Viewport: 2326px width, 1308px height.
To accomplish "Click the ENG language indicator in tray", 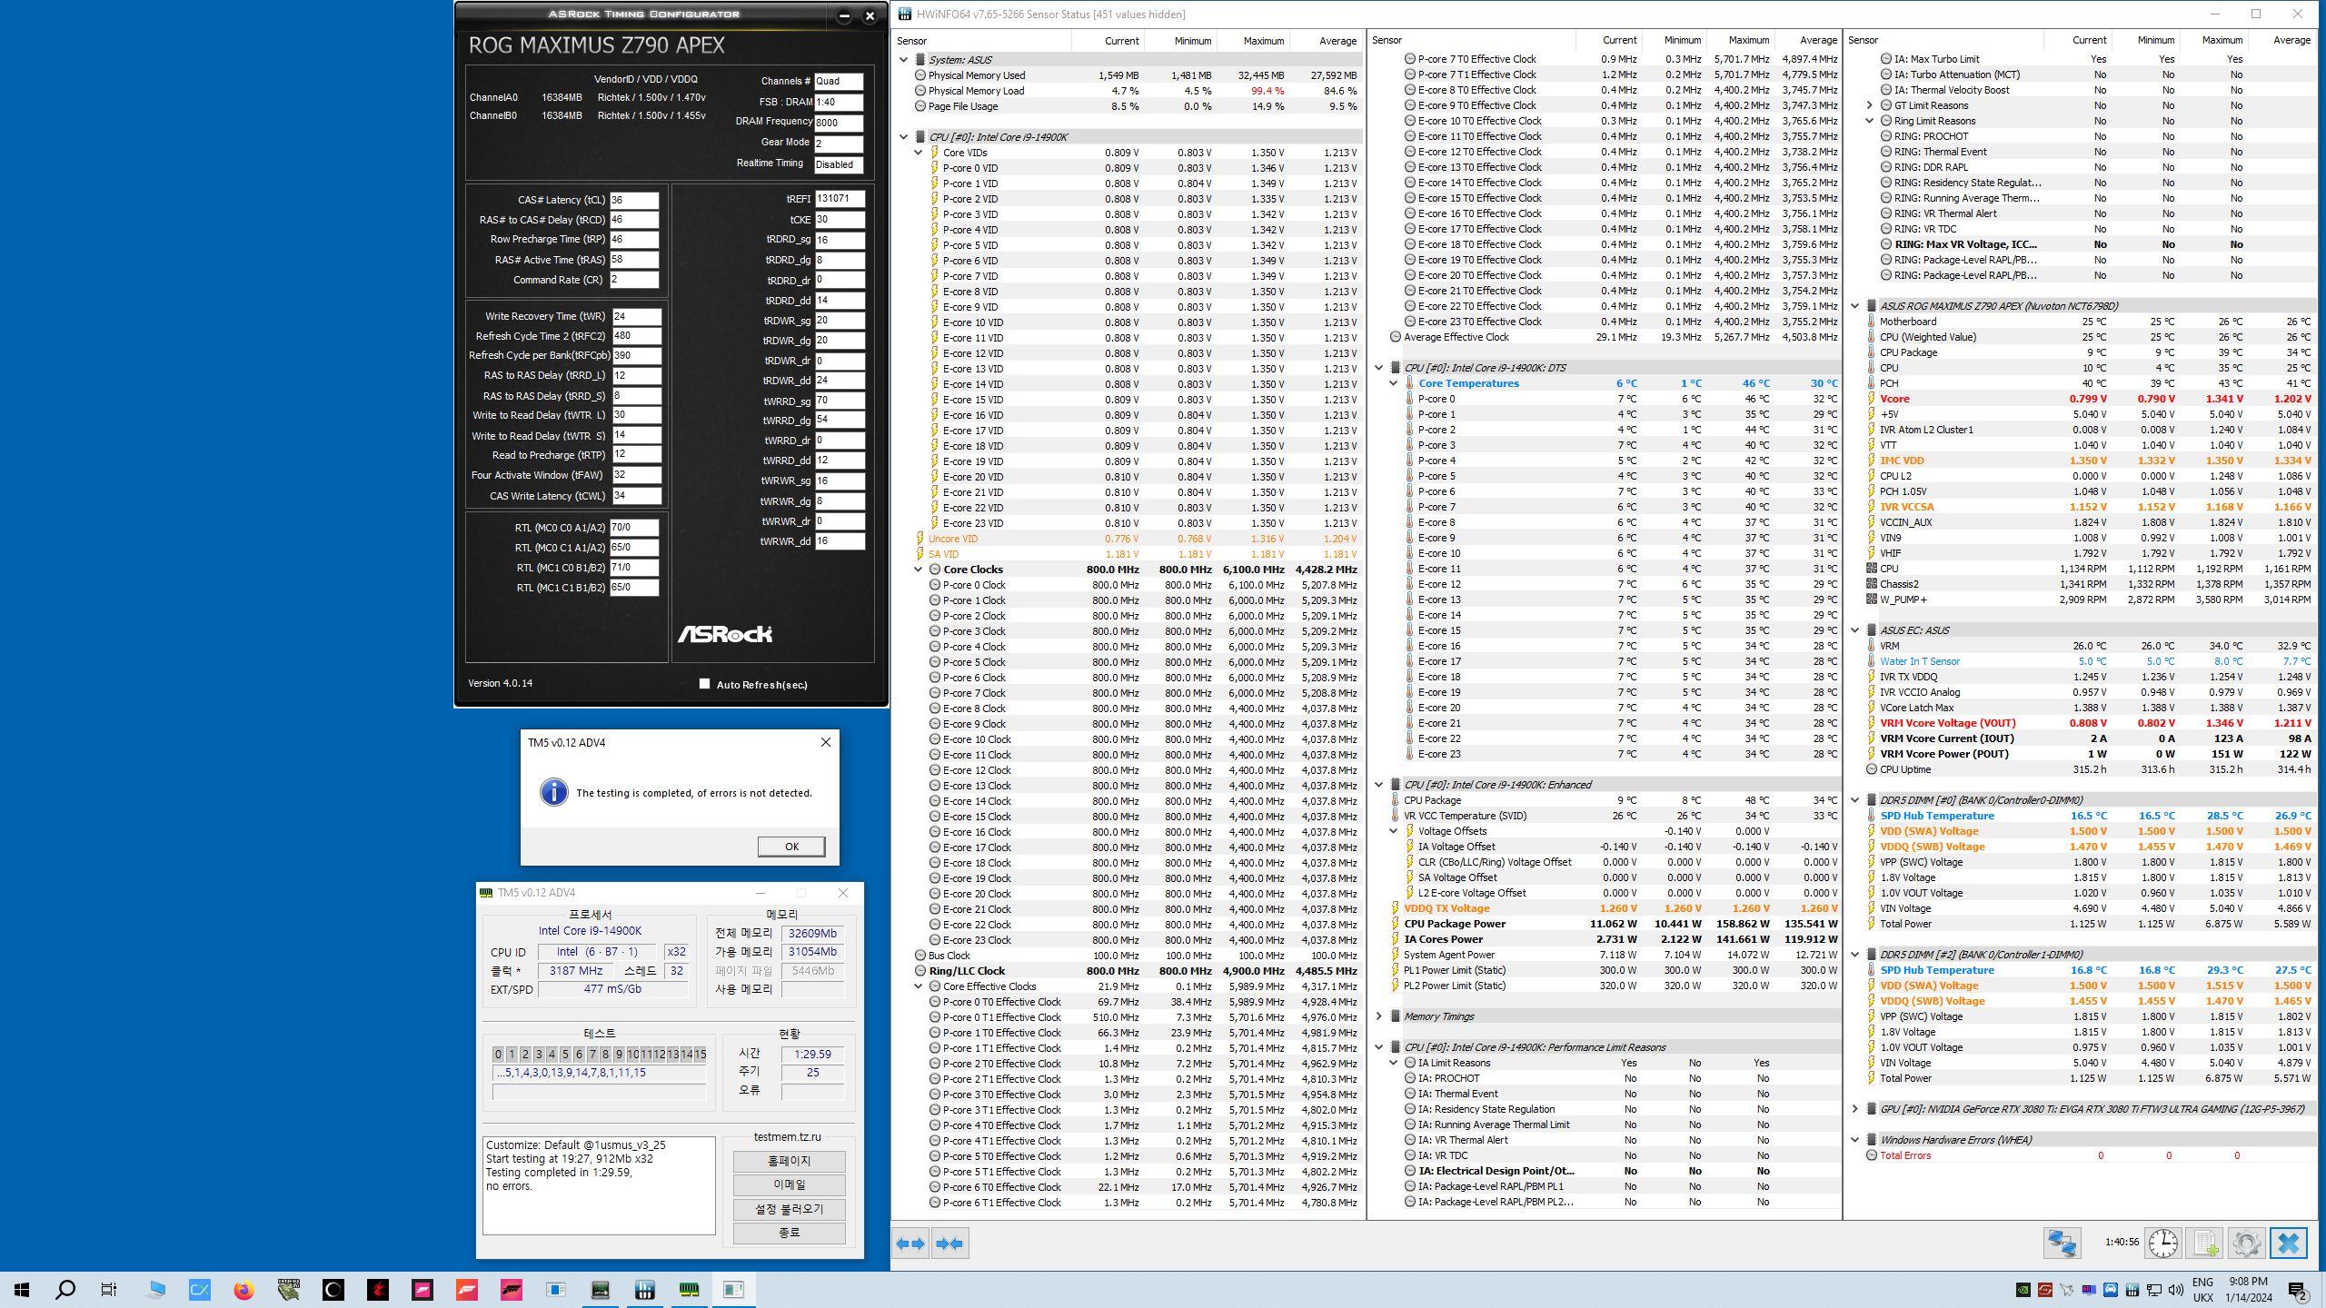I will pos(2202,1289).
